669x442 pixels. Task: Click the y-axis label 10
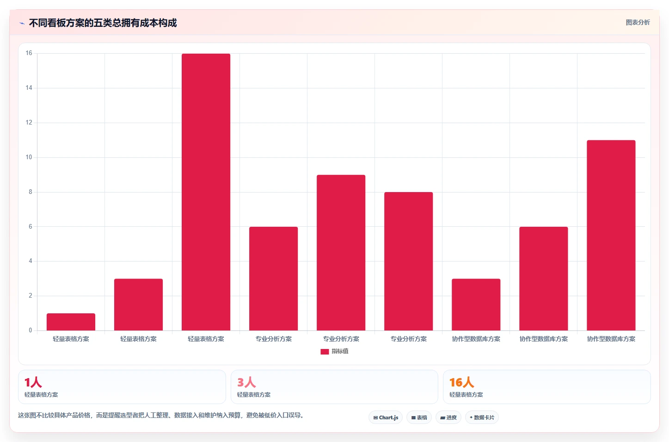[29, 157]
